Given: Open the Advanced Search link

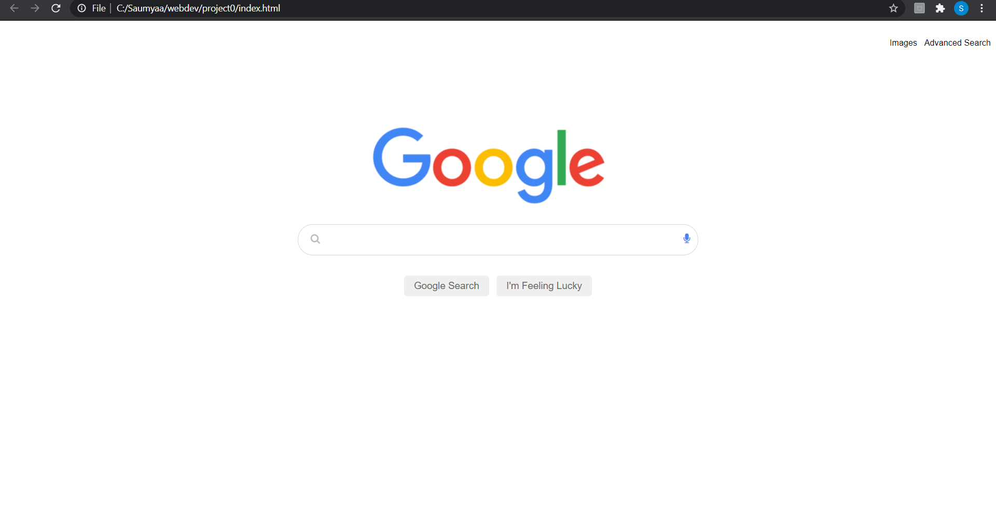Looking at the screenshot, I should coord(957,43).
